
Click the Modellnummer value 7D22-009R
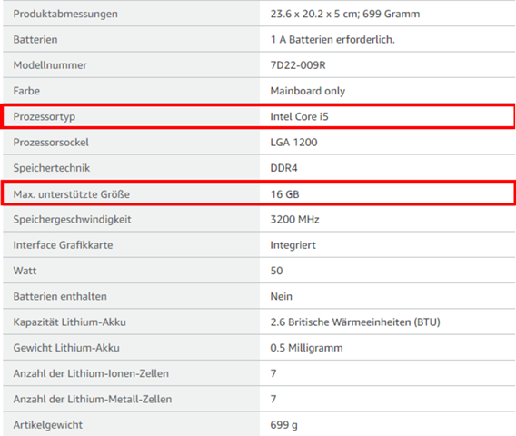pos(298,65)
